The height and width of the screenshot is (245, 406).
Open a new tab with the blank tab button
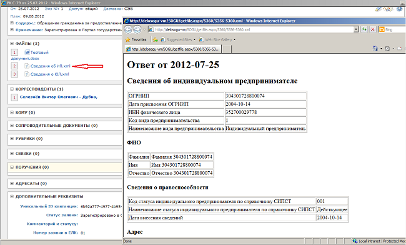(227, 49)
